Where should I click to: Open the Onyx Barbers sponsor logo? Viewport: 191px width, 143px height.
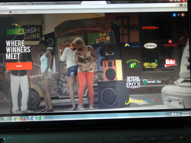pos(133,82)
